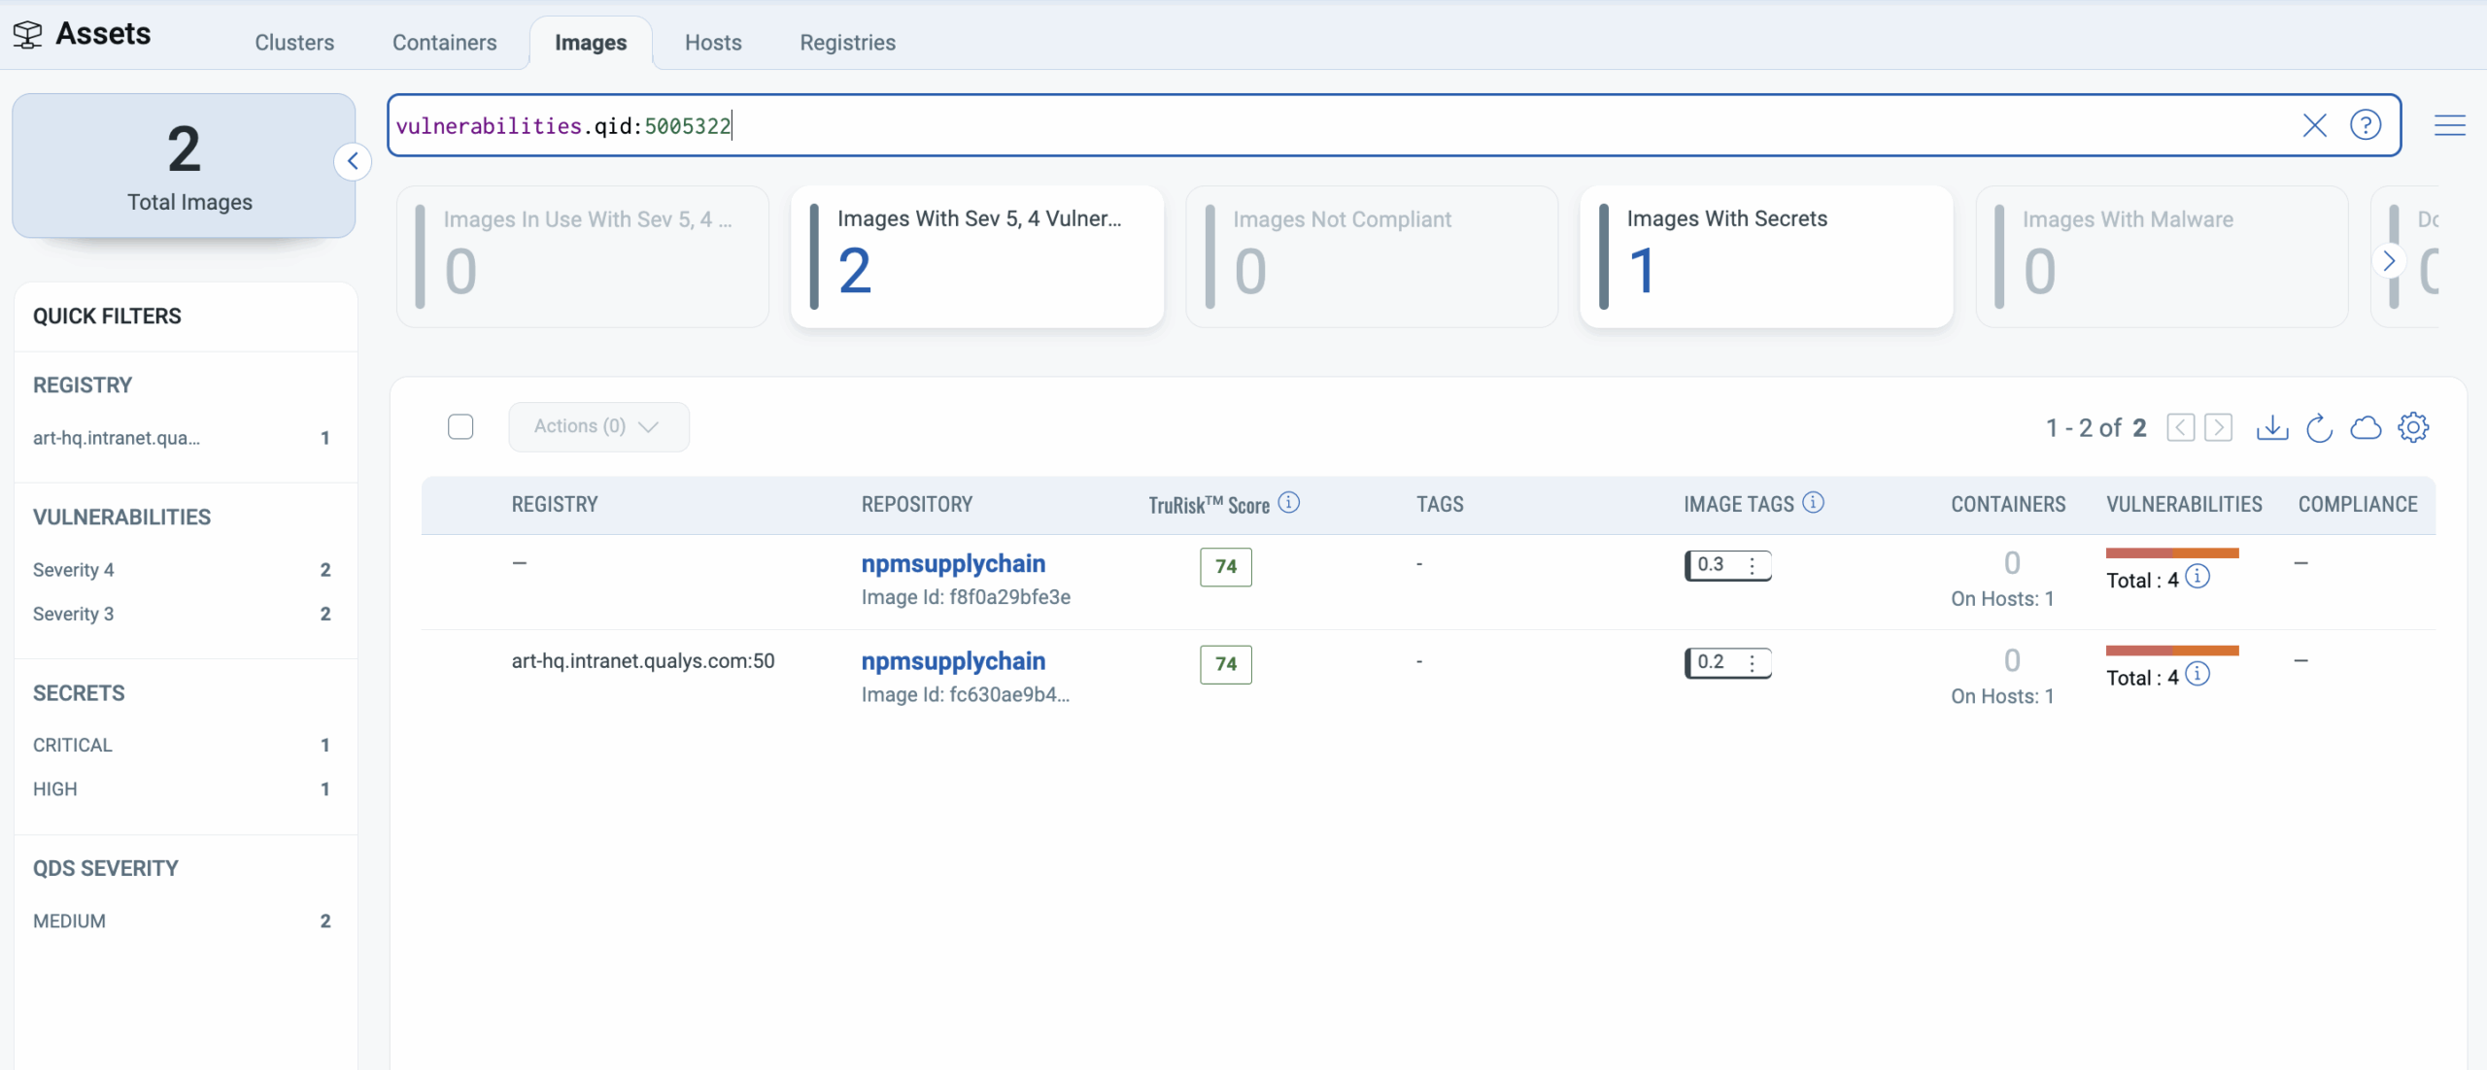Screen dimensions: 2487x1070
Task: Collapse the quick filters side panel
Action: (353, 161)
